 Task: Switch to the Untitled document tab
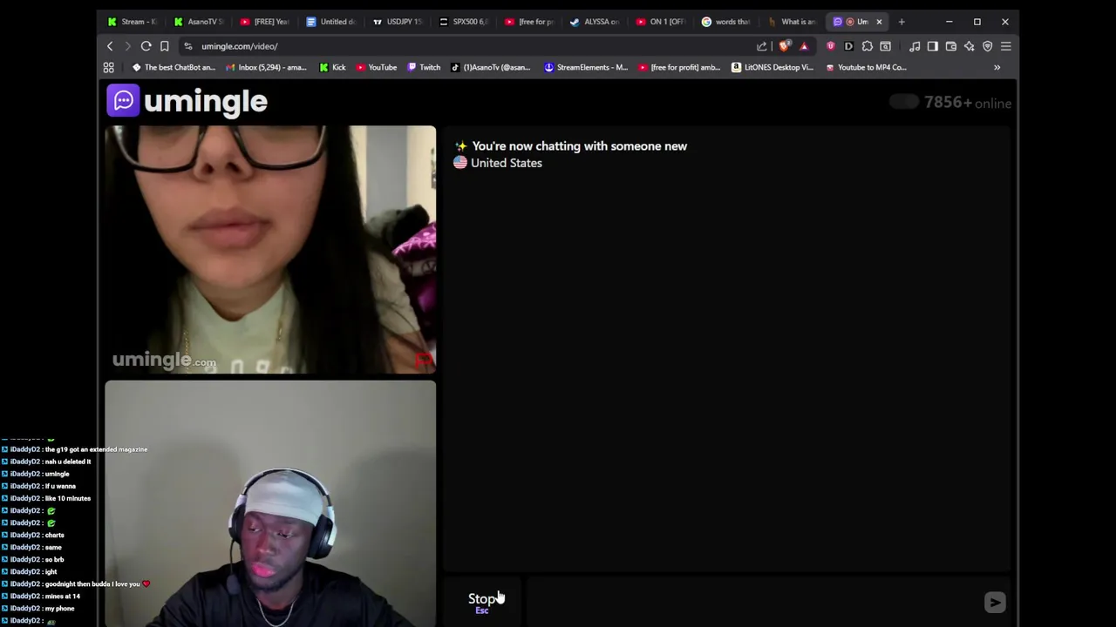(331, 22)
